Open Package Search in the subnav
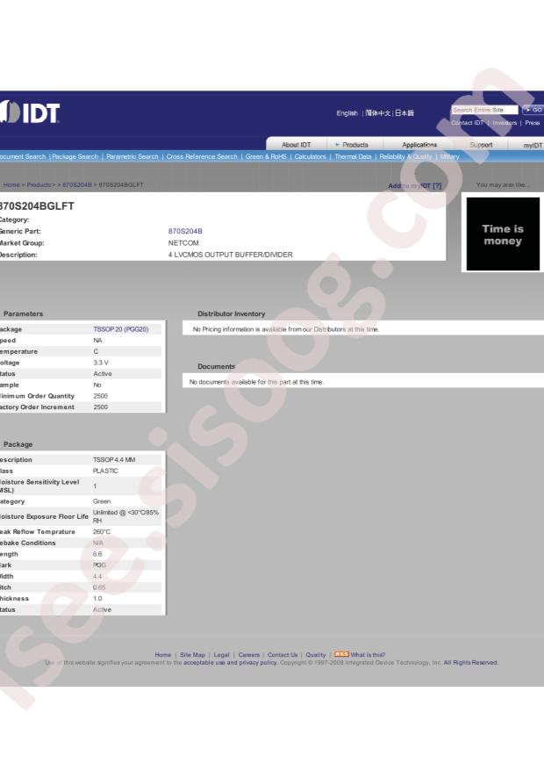This screenshot has width=544, height=770. 75,156
